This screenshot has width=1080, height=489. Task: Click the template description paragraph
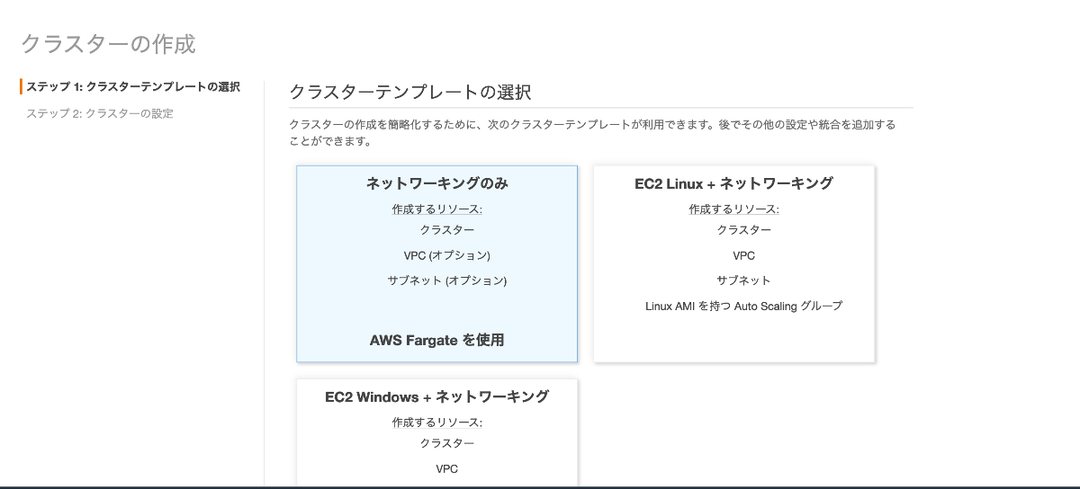592,133
